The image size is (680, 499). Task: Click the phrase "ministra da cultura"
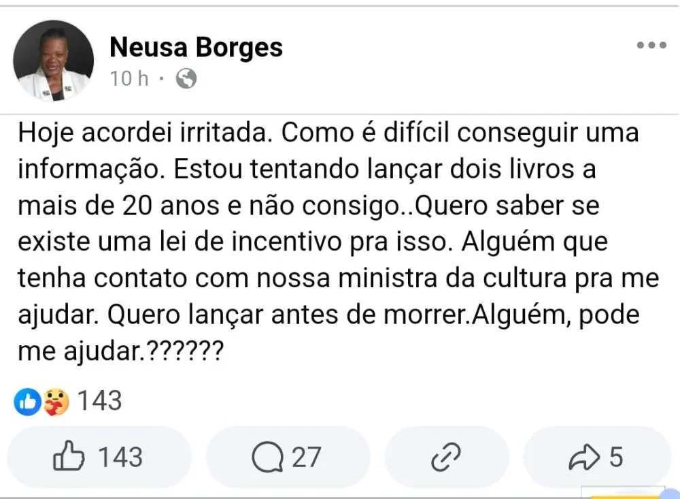(x=452, y=278)
